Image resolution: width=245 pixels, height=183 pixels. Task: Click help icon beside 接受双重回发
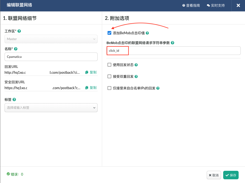pos(136,77)
